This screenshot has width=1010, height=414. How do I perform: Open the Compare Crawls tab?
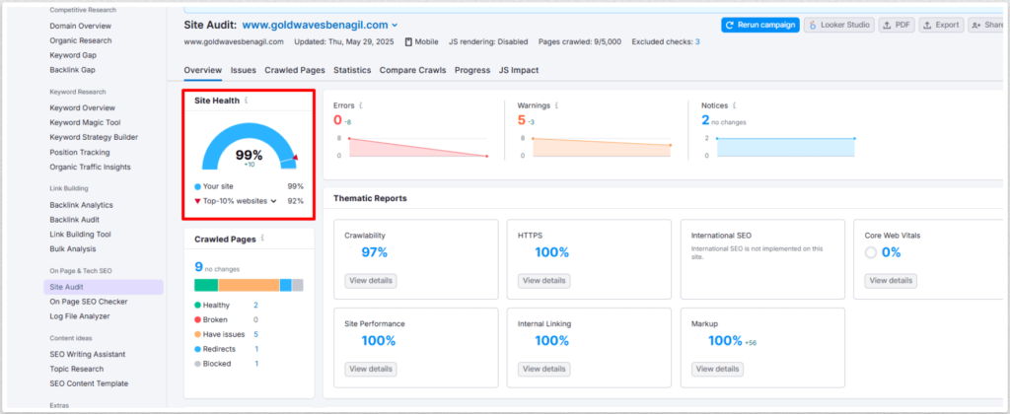click(x=412, y=70)
